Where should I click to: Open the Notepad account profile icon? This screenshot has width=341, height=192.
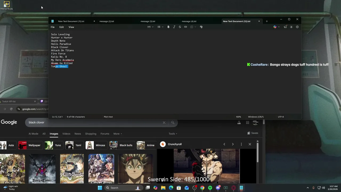(291, 27)
